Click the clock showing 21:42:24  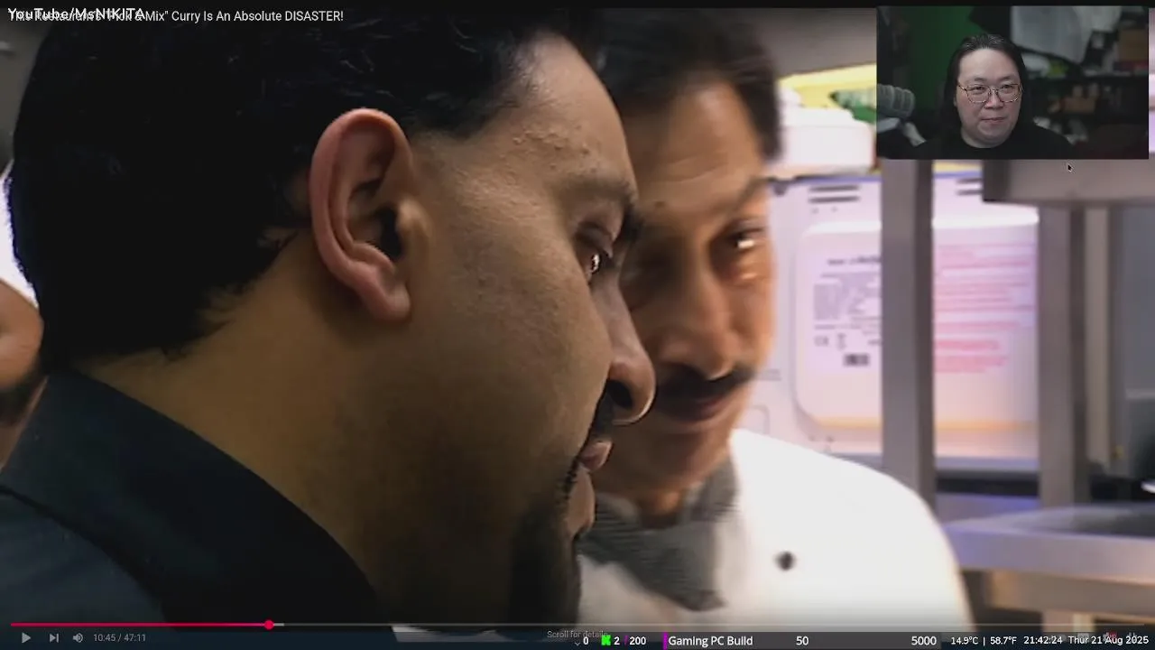click(1043, 641)
